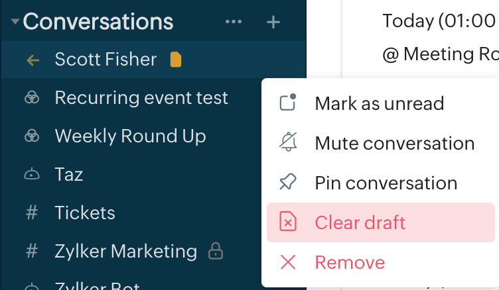Click the group icon beside Weekly Round Up
Viewport: 499px width, 290px height.
click(x=32, y=136)
